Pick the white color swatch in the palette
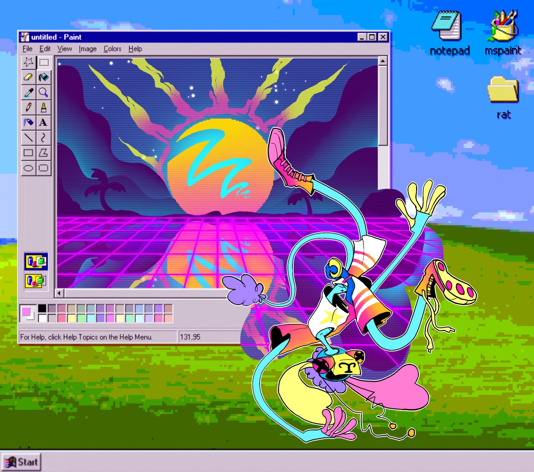Viewport: 534px width, 472px height. 43,318
